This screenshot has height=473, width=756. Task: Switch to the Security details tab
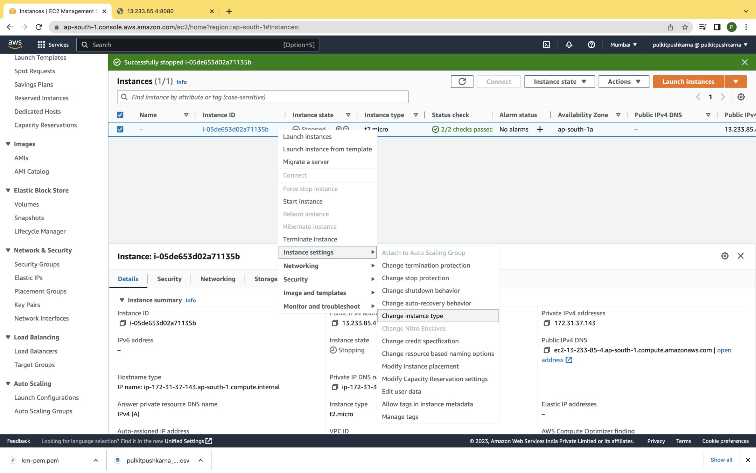(x=169, y=279)
